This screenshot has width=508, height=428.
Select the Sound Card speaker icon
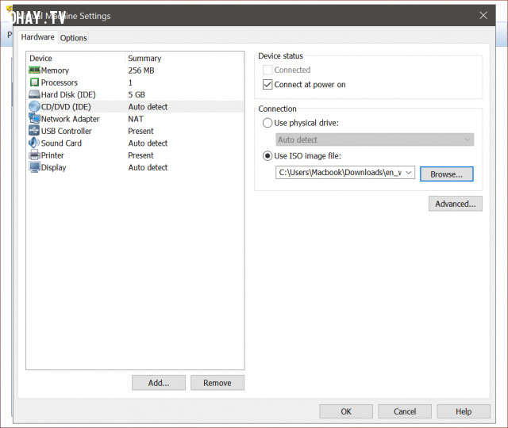tap(34, 143)
